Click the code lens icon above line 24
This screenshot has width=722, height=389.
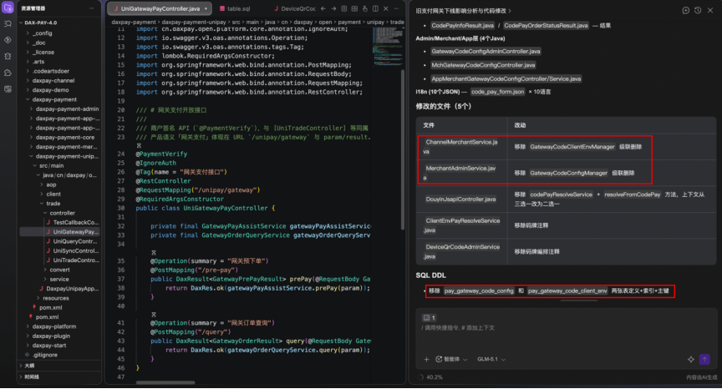pos(139,145)
